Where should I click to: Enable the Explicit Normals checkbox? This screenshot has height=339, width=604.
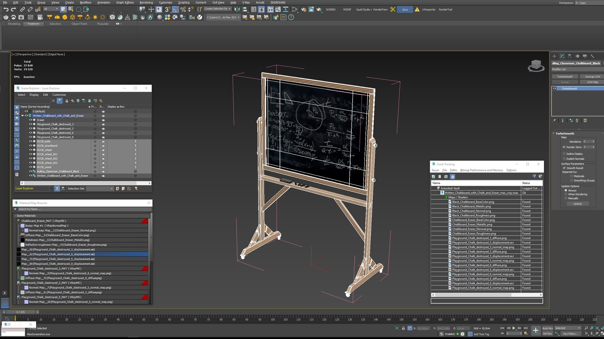[x=564, y=159]
